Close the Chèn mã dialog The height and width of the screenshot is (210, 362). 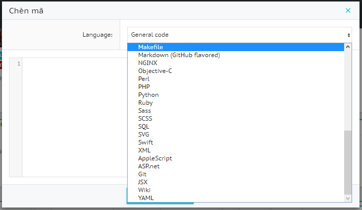(x=348, y=10)
